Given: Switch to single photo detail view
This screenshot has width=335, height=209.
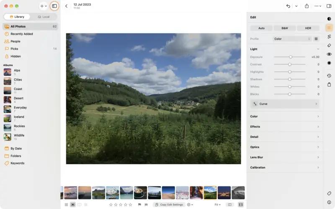Looking at the screenshot, I should (x=73, y=204).
